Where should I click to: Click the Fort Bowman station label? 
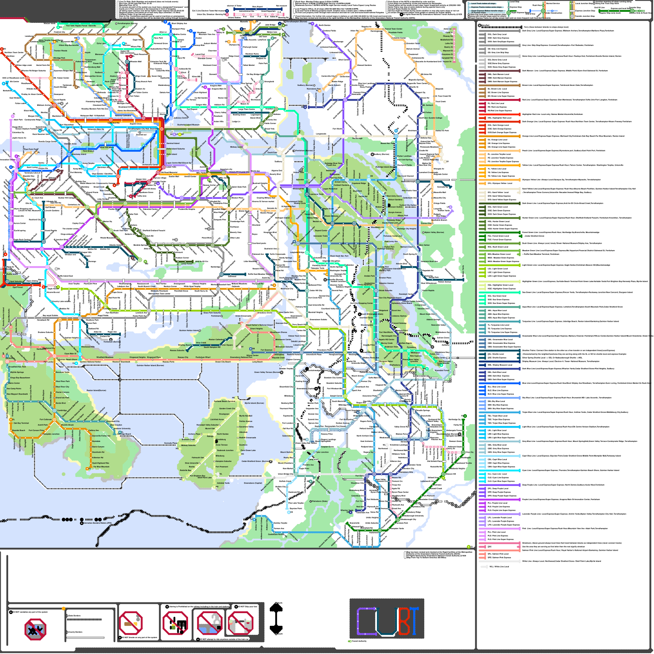[x=267, y=350]
